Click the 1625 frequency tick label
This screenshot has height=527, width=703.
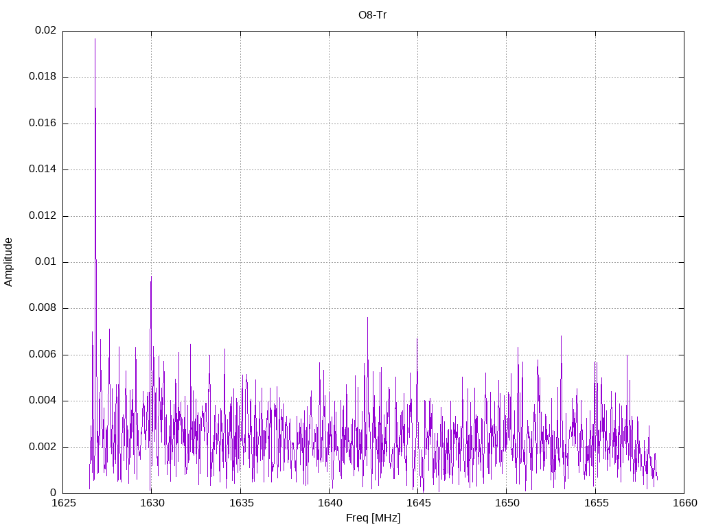pyautogui.click(x=63, y=504)
